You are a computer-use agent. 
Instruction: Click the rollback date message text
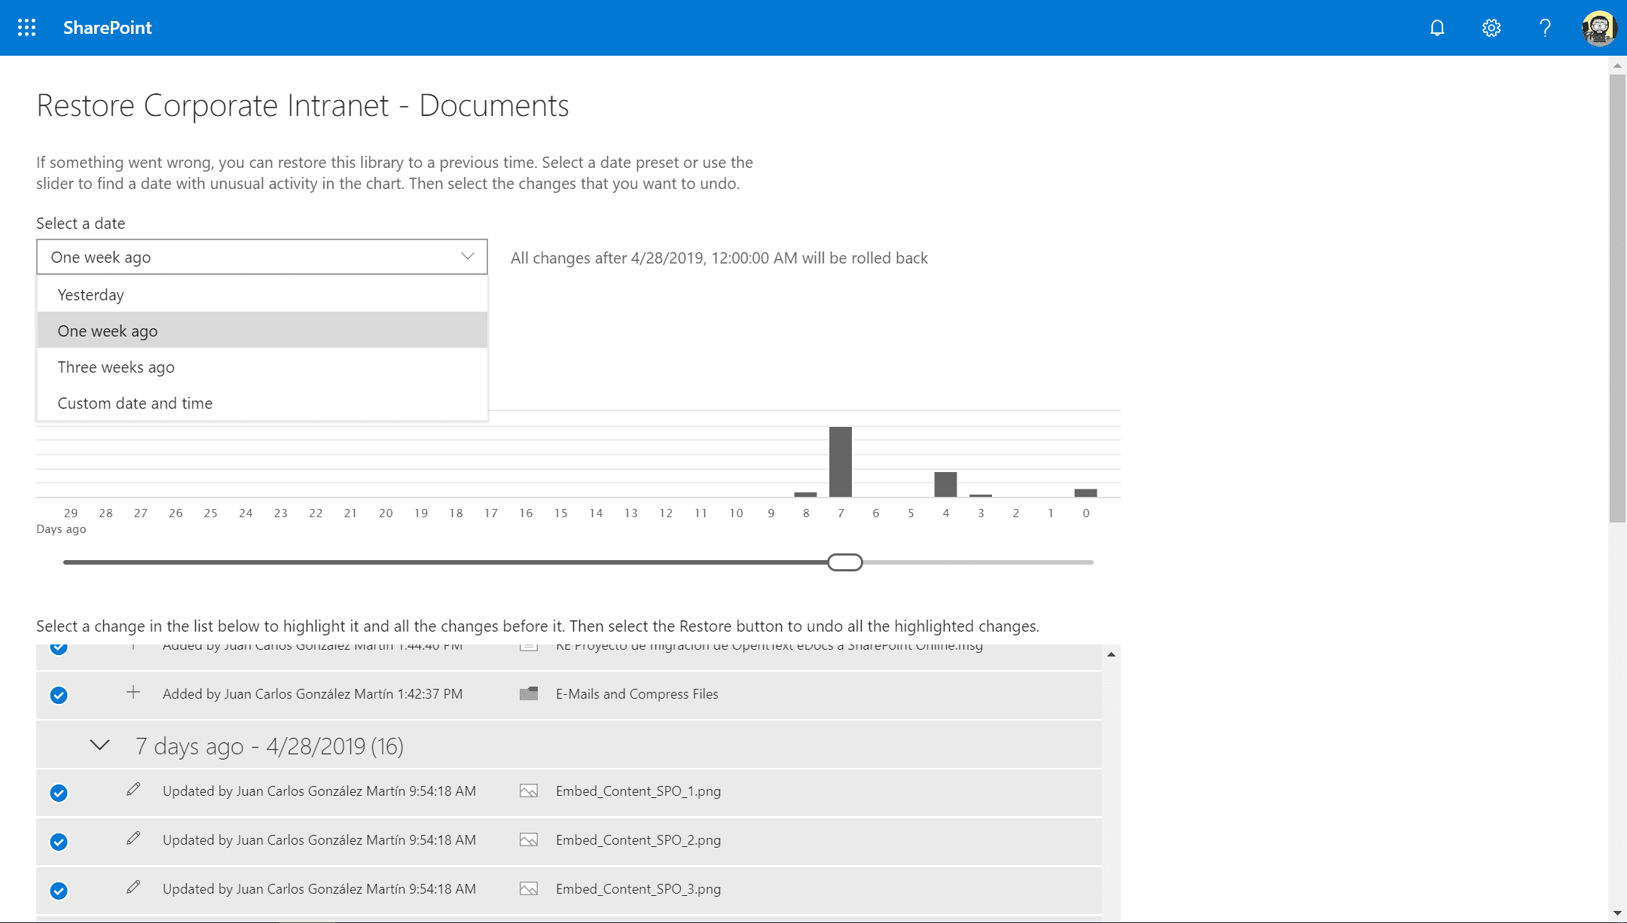tap(719, 258)
